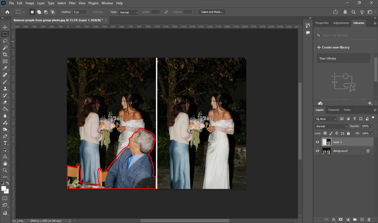378x223 pixels.
Task: Choose the Type tool
Action: [5, 143]
